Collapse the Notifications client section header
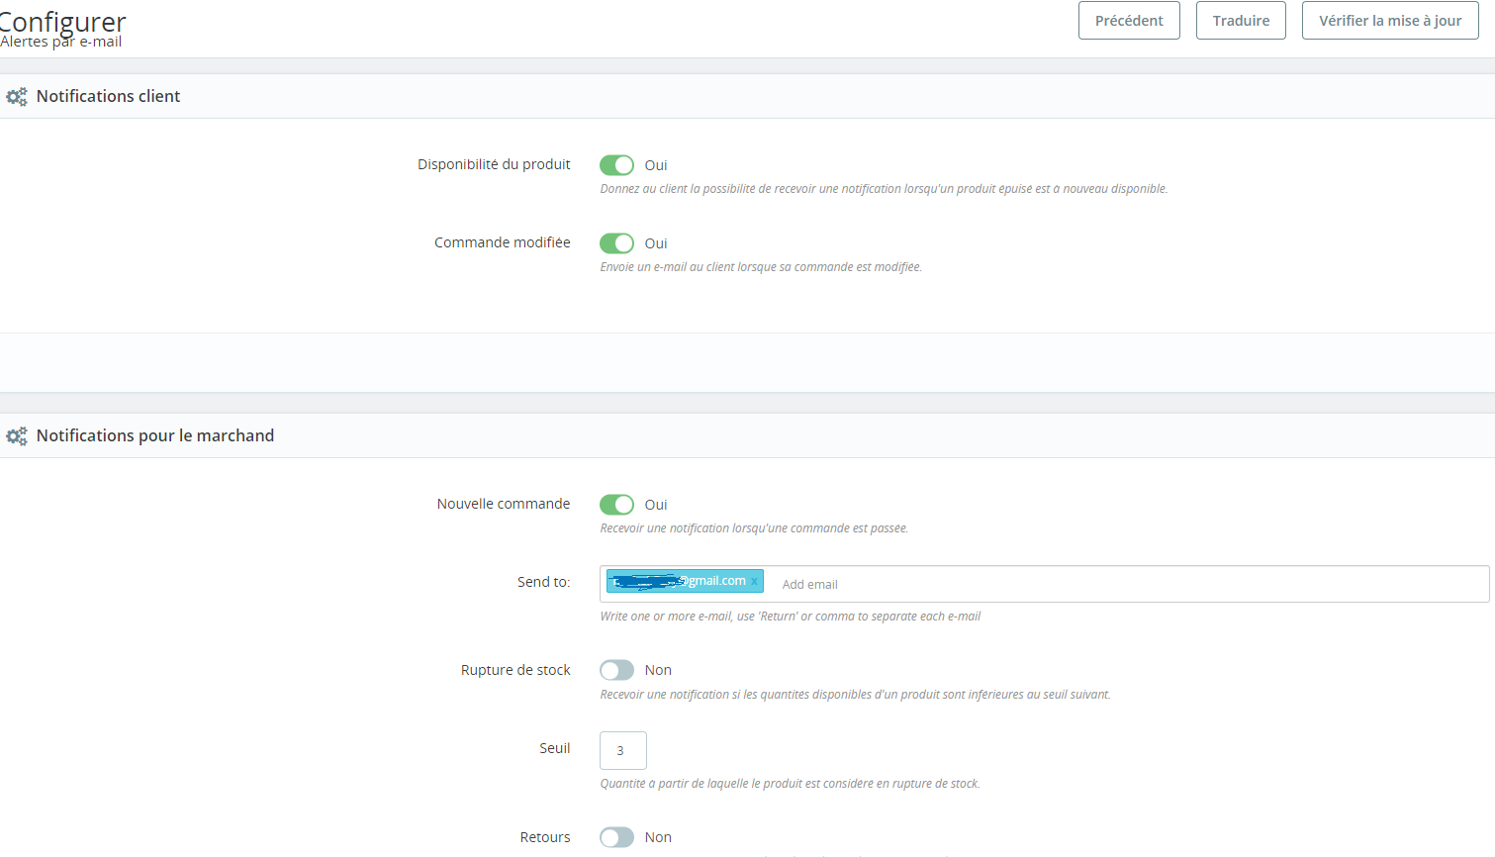 (108, 96)
